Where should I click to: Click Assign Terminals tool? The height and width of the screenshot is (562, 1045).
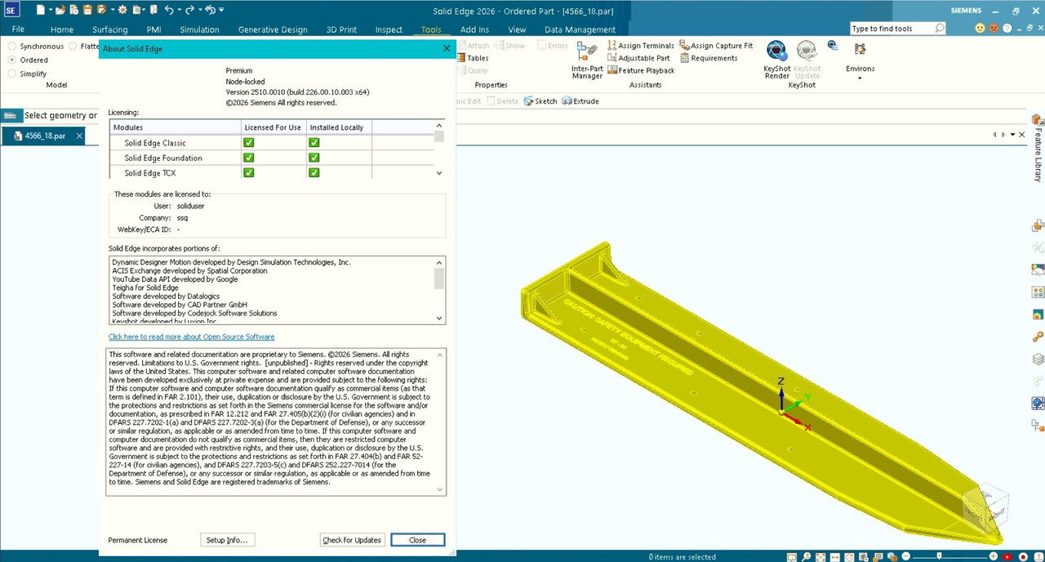641,46
